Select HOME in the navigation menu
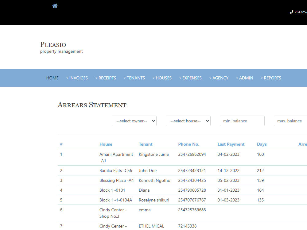The image size is (307, 230). click(52, 78)
